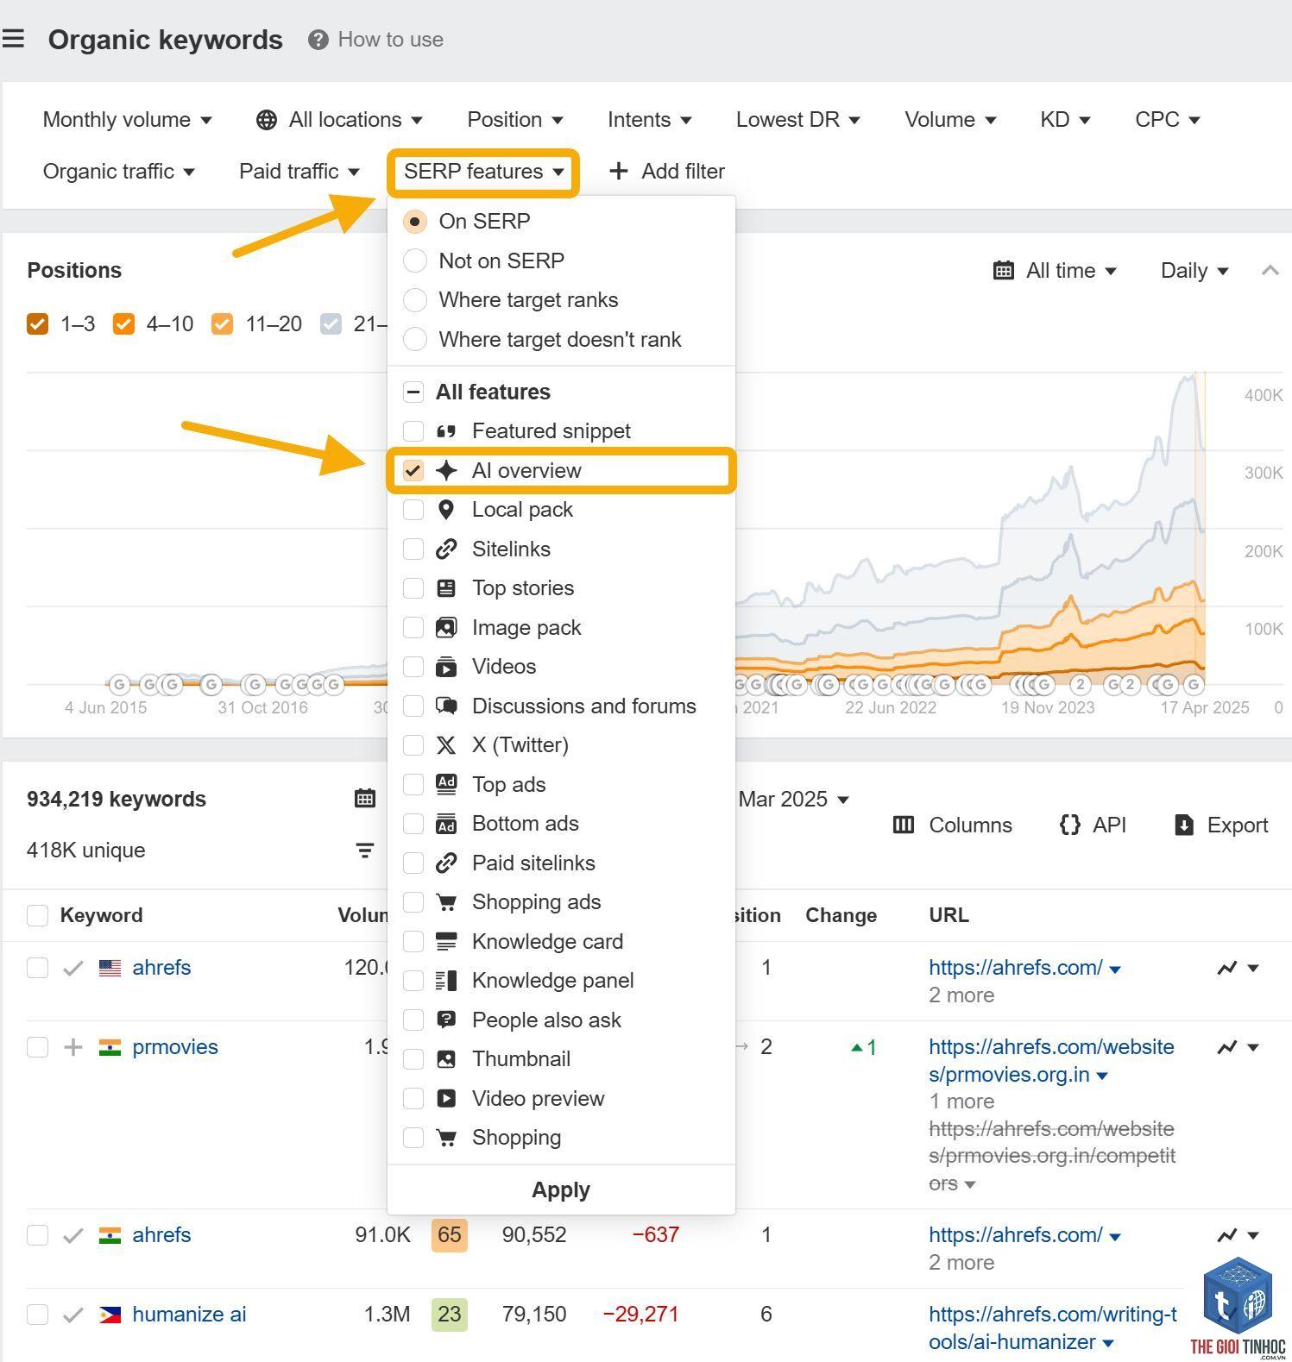Click the Videos icon in features list

tap(445, 667)
